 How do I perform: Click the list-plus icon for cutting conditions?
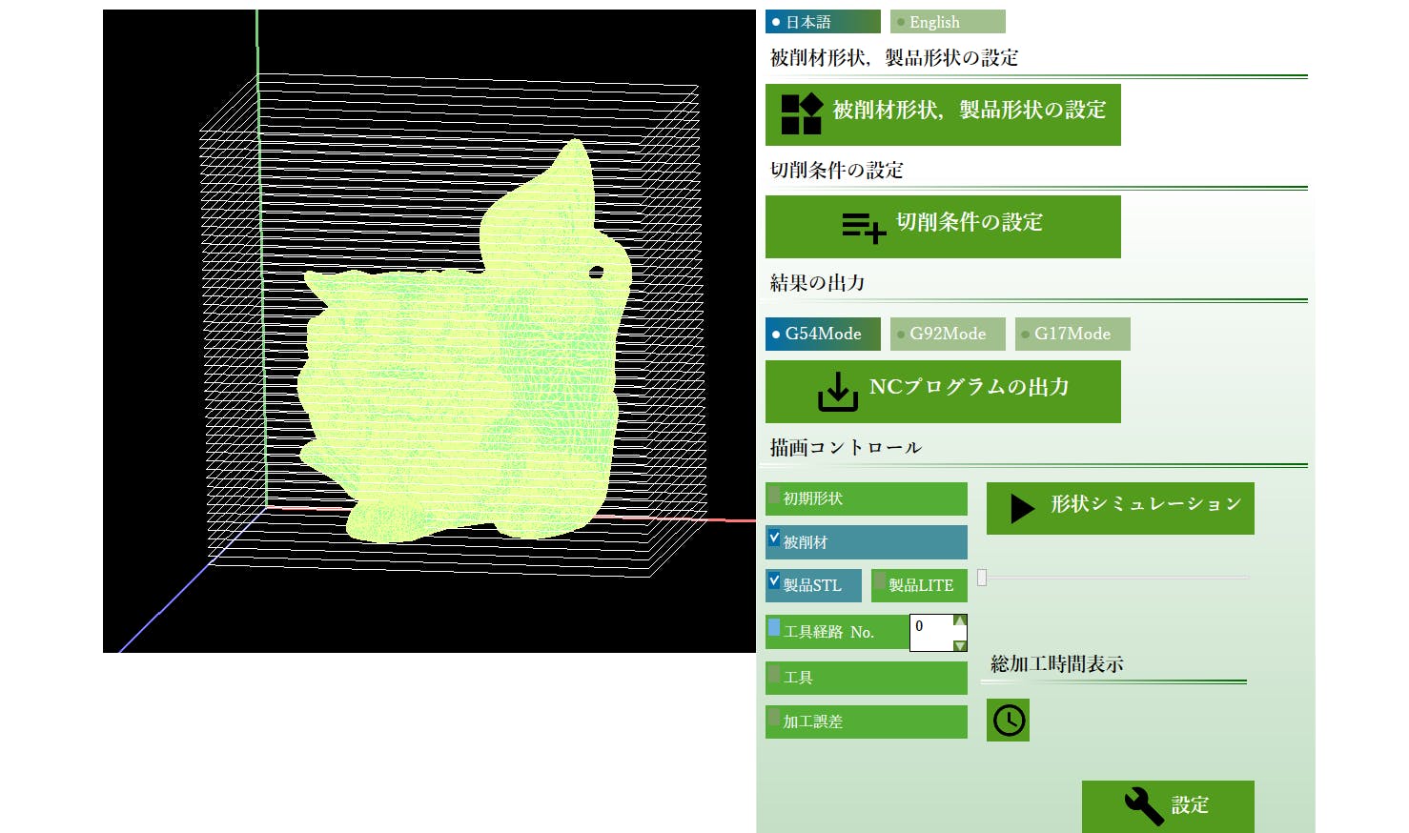864,228
